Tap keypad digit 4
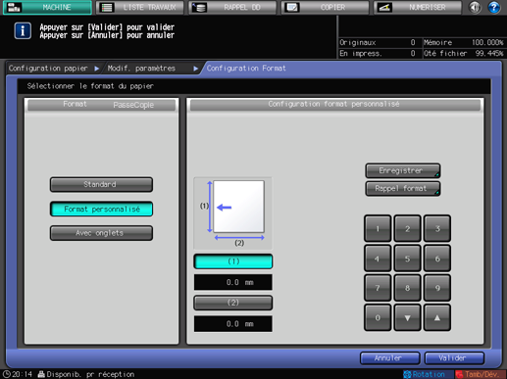The width and height of the screenshot is (507, 379). 378,259
